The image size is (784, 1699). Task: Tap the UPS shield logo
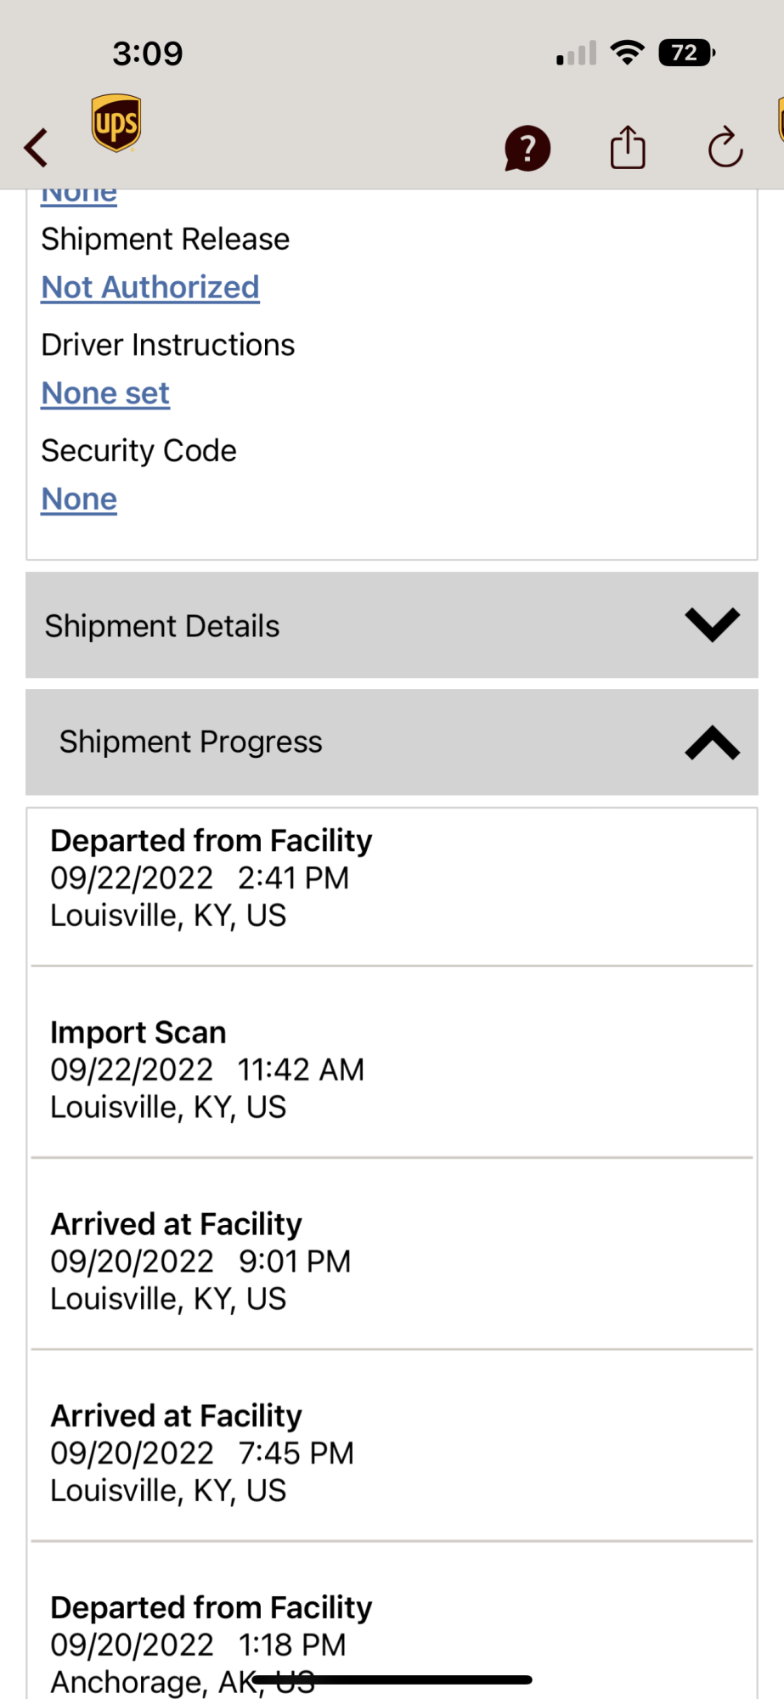click(116, 123)
